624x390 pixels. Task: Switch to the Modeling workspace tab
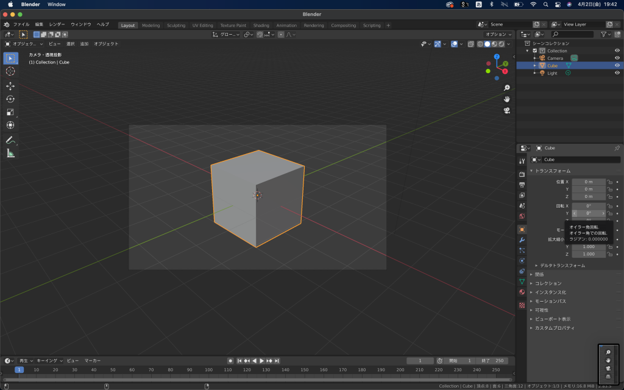click(x=151, y=26)
